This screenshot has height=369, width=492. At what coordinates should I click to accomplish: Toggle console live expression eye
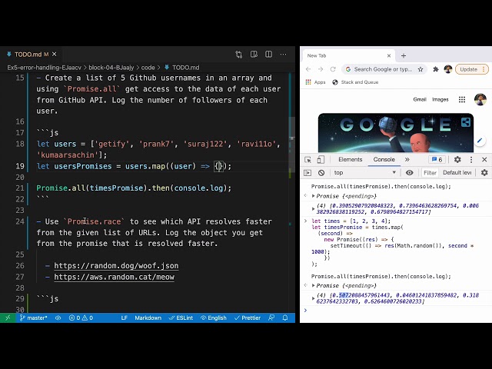[410, 172]
